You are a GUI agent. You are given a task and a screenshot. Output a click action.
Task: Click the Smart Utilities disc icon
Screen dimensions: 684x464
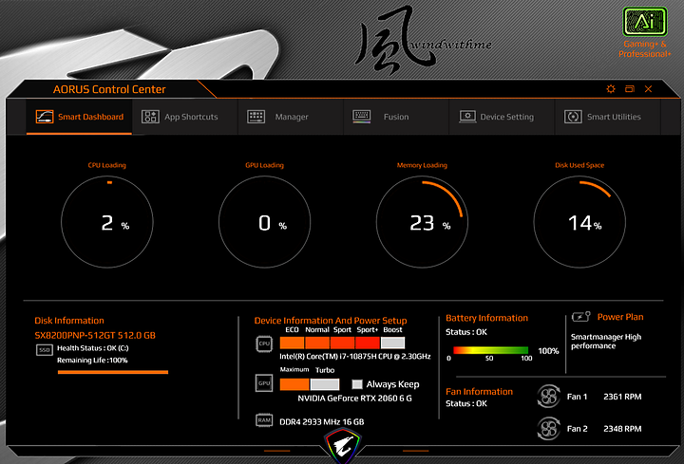tap(573, 117)
